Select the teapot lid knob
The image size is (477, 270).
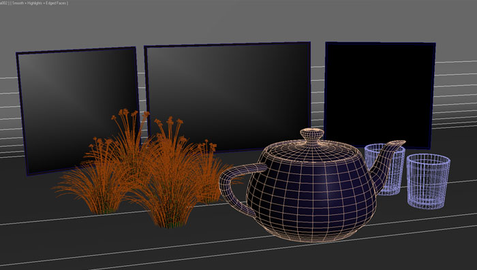click(x=312, y=135)
